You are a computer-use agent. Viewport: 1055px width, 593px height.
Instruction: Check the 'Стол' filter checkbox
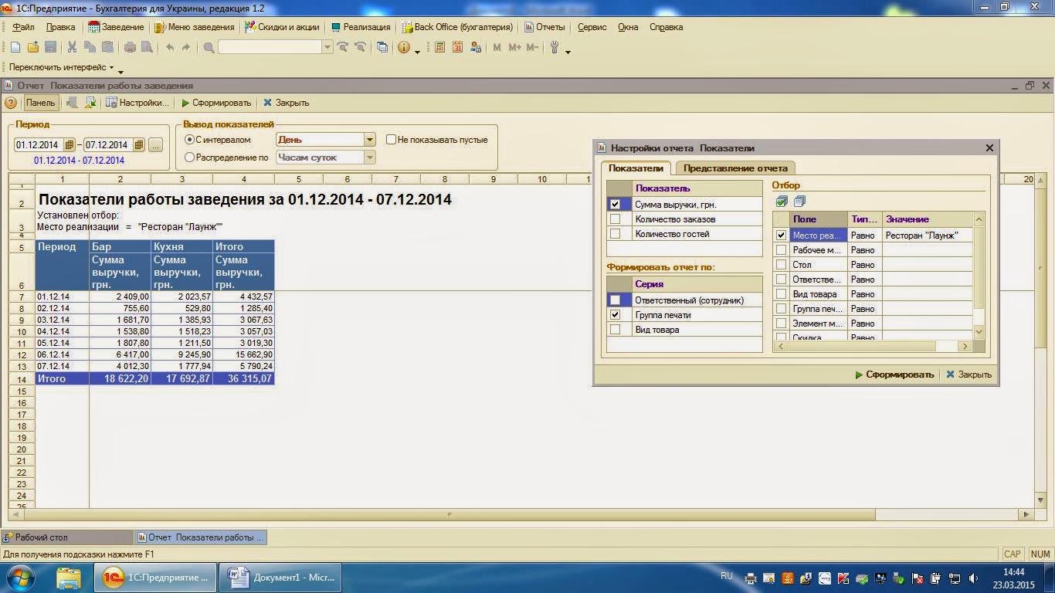[x=782, y=265]
